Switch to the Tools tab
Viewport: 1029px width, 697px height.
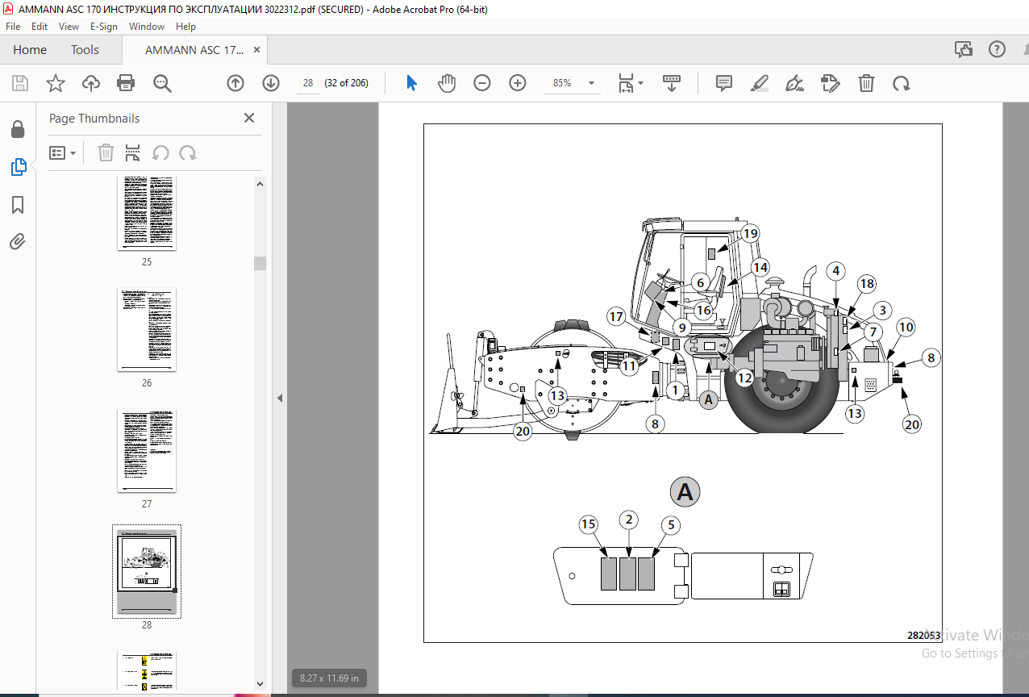coord(85,50)
